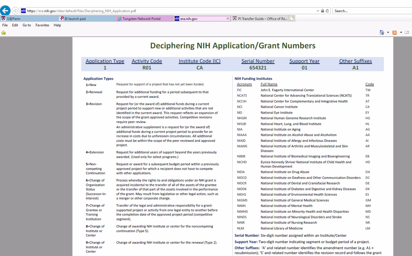Click the 3=Revision application type label

pos(94,104)
